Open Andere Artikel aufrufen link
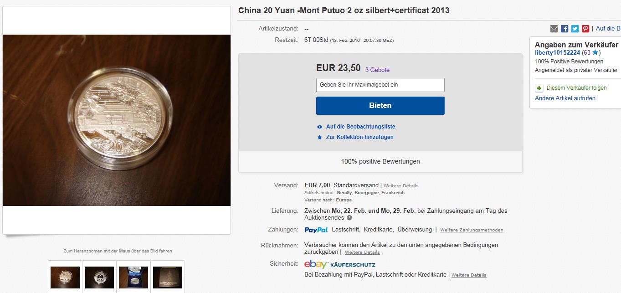 [565, 98]
